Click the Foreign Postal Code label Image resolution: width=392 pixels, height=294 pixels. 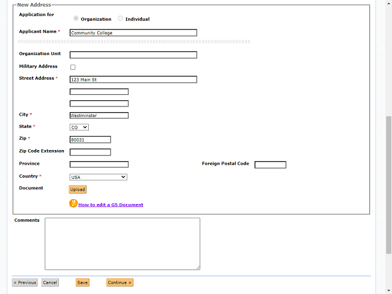click(225, 164)
